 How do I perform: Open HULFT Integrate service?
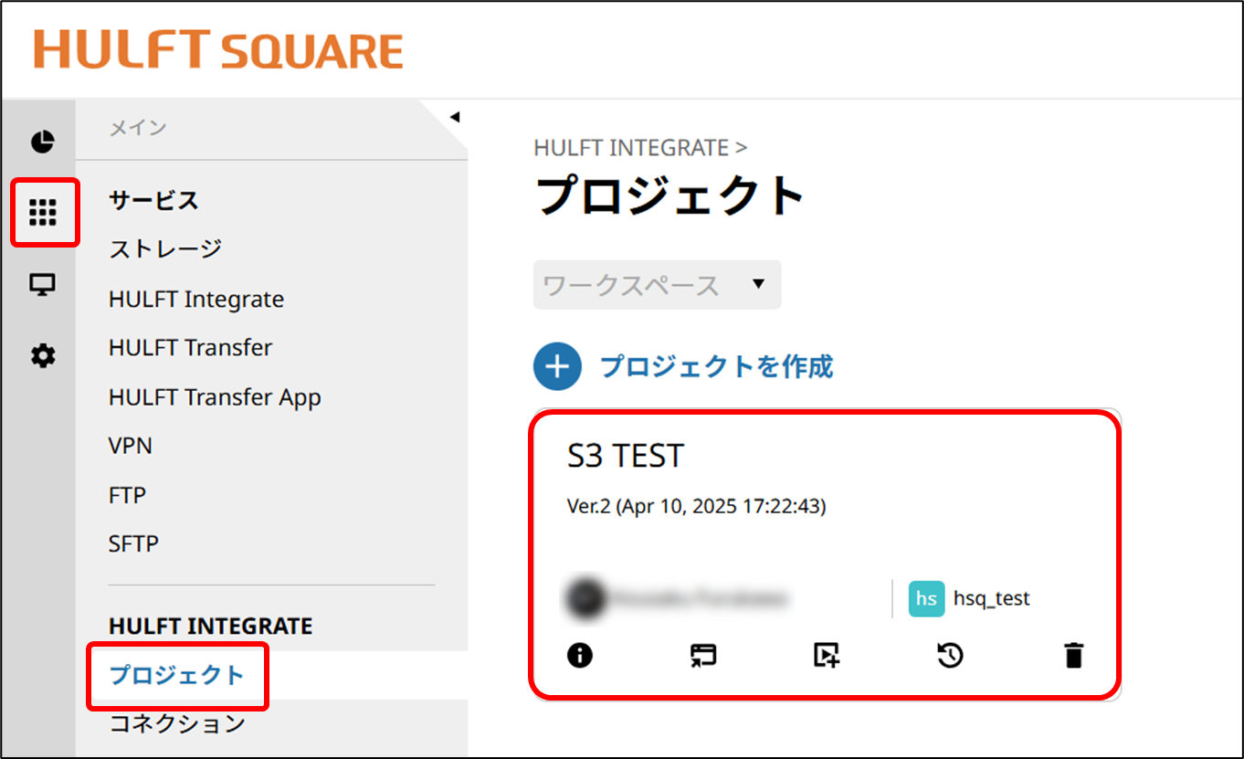click(196, 299)
